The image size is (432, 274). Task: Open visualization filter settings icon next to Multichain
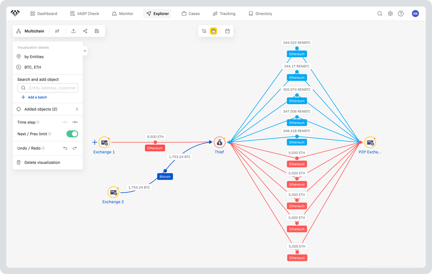pos(57,31)
